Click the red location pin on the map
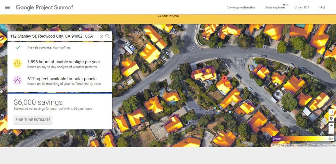The width and height of the screenshot is (336, 164). (x=224, y=79)
